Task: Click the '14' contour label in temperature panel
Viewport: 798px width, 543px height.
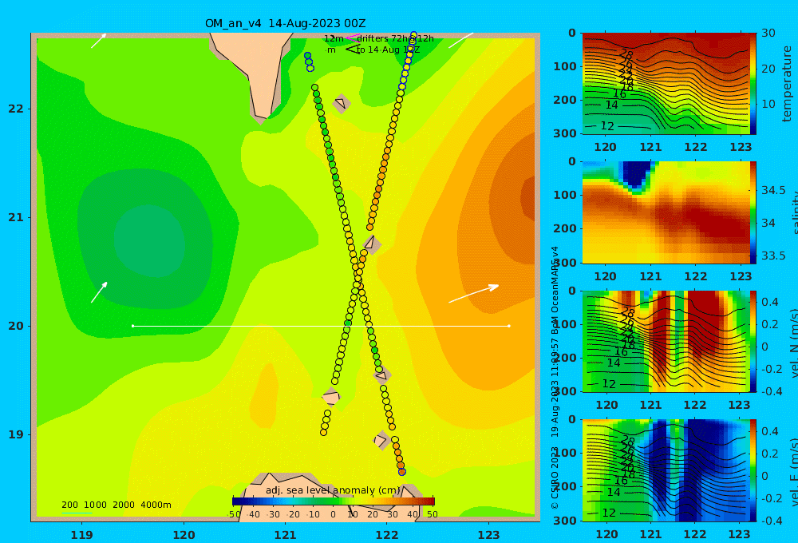Action: pos(611,105)
